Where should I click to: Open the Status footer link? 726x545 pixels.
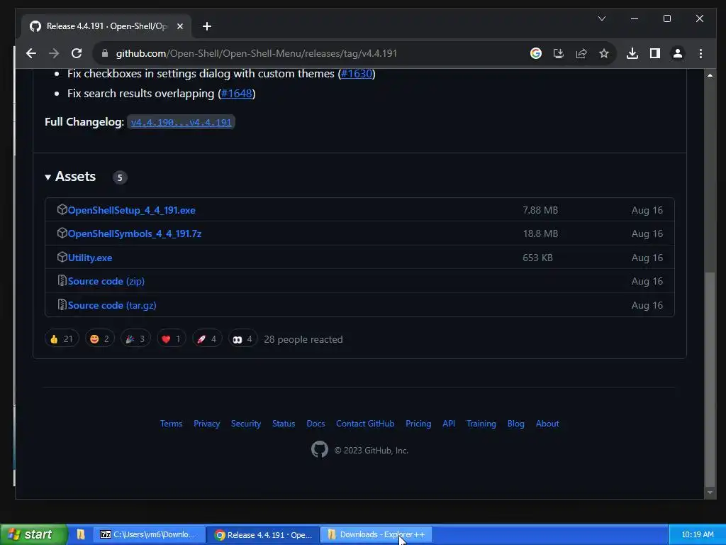pos(284,424)
